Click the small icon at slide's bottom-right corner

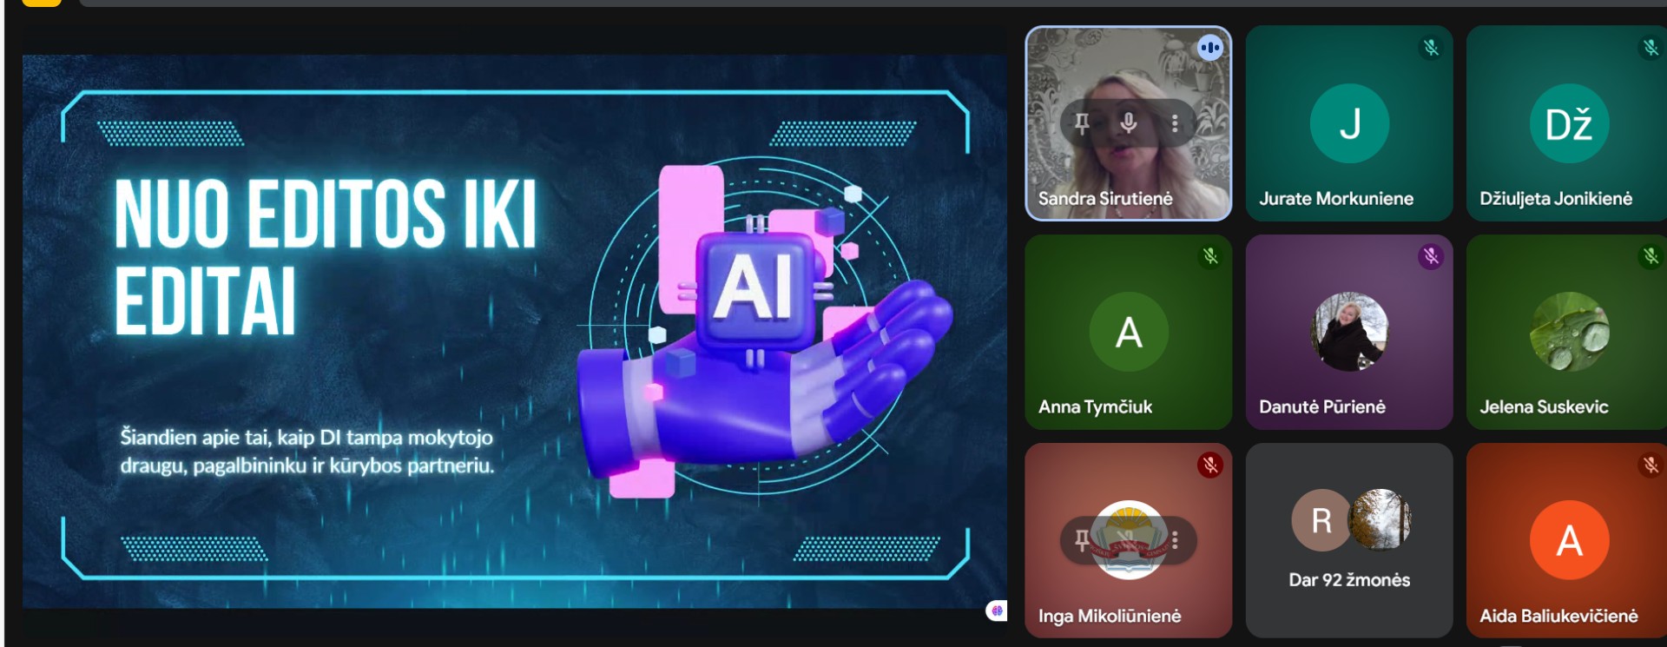pos(997,611)
